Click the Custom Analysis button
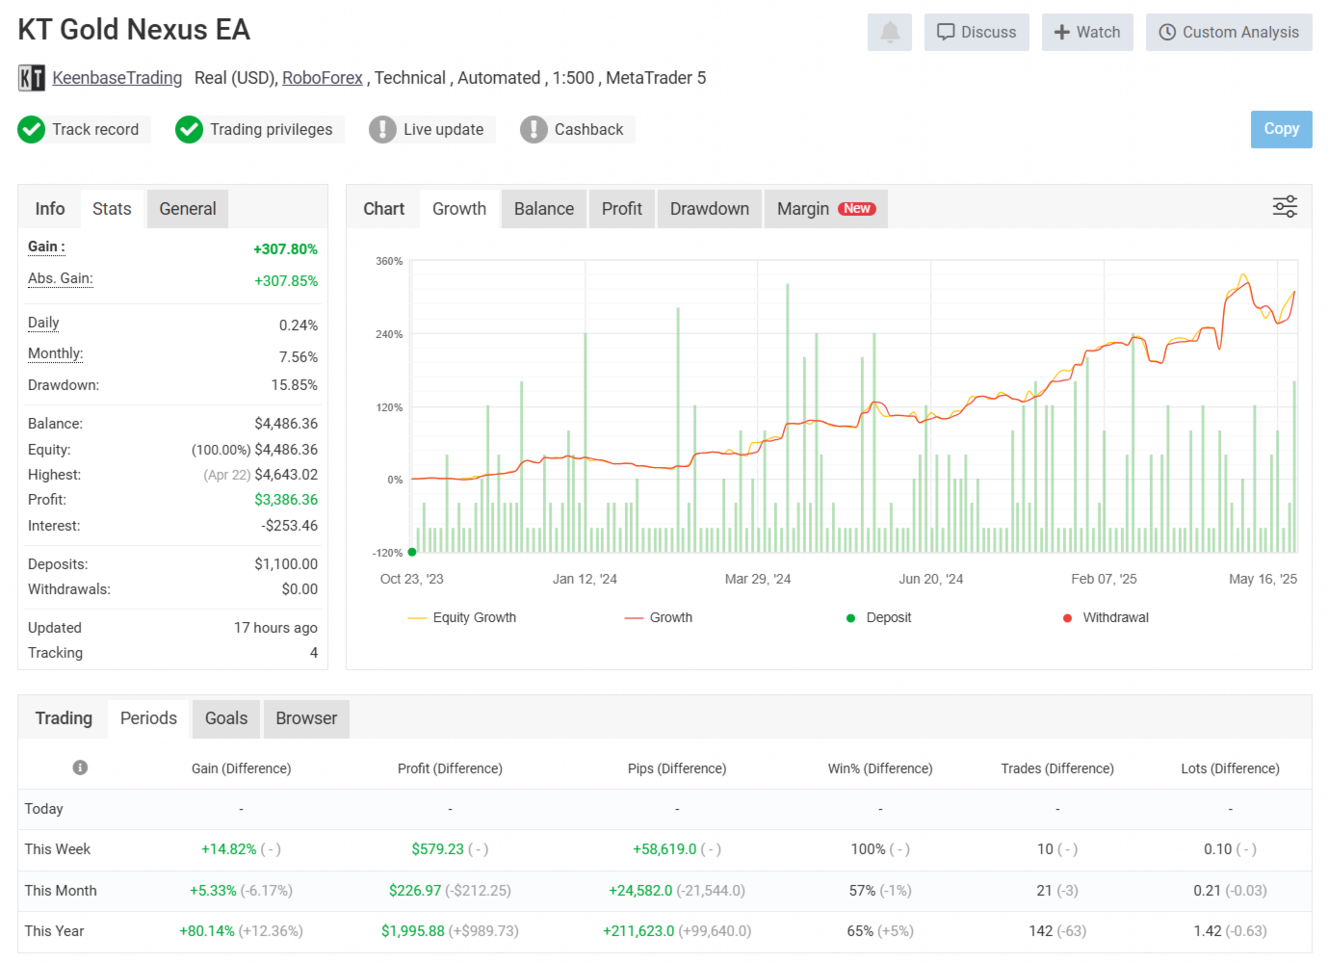Viewport: 1328px width, 963px height. (x=1229, y=33)
